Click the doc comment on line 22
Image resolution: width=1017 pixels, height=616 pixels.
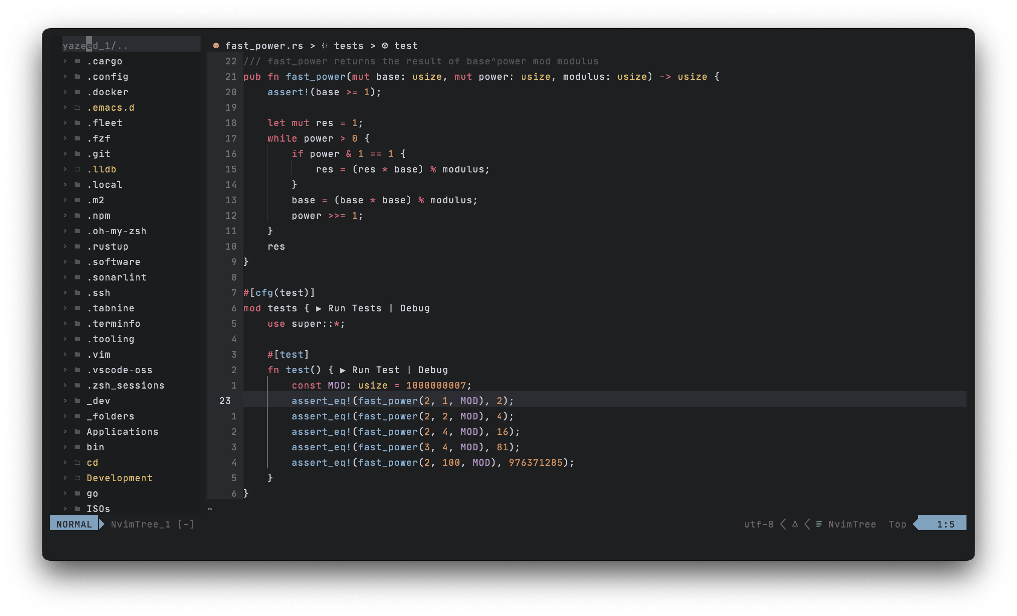point(421,61)
